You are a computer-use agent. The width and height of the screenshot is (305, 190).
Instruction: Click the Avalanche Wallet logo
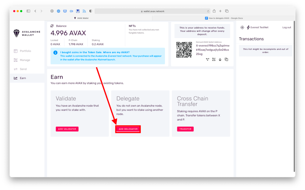(x=27, y=33)
